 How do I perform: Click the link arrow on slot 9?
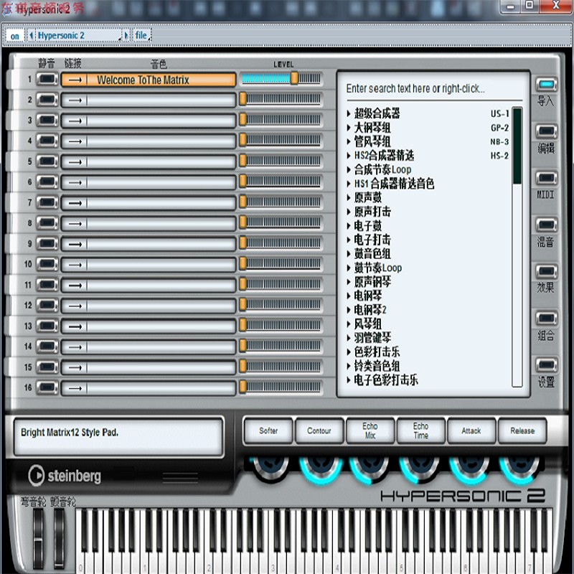(x=75, y=244)
